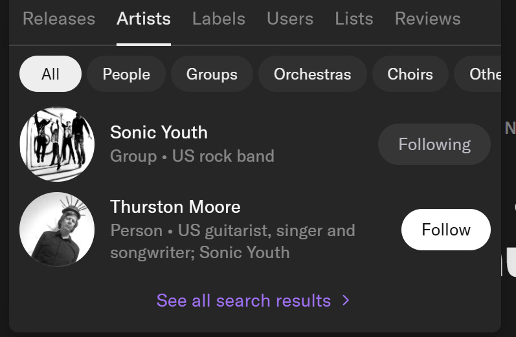Open the Thurston Moore artist name link
The image size is (516, 337).
(175, 207)
